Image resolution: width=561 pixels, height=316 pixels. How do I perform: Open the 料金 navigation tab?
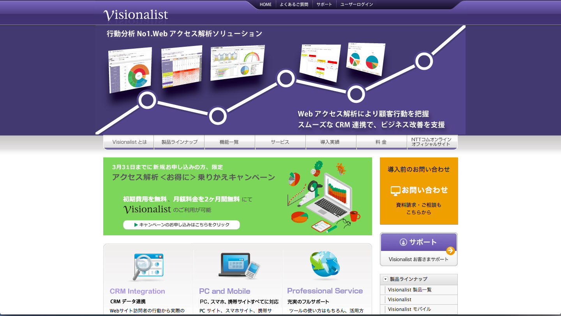[x=381, y=142]
